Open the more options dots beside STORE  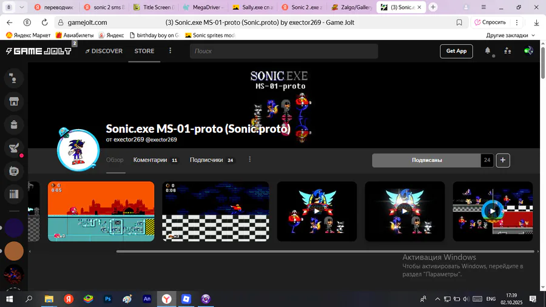click(x=170, y=51)
